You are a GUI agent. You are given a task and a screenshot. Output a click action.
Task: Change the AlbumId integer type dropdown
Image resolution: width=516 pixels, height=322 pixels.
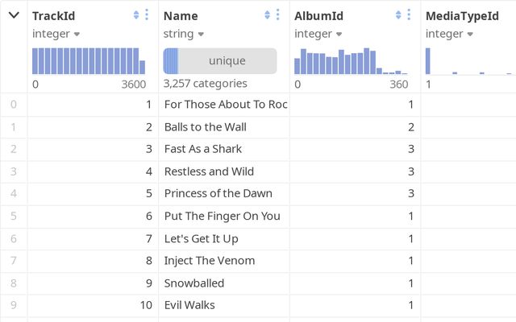click(x=318, y=34)
